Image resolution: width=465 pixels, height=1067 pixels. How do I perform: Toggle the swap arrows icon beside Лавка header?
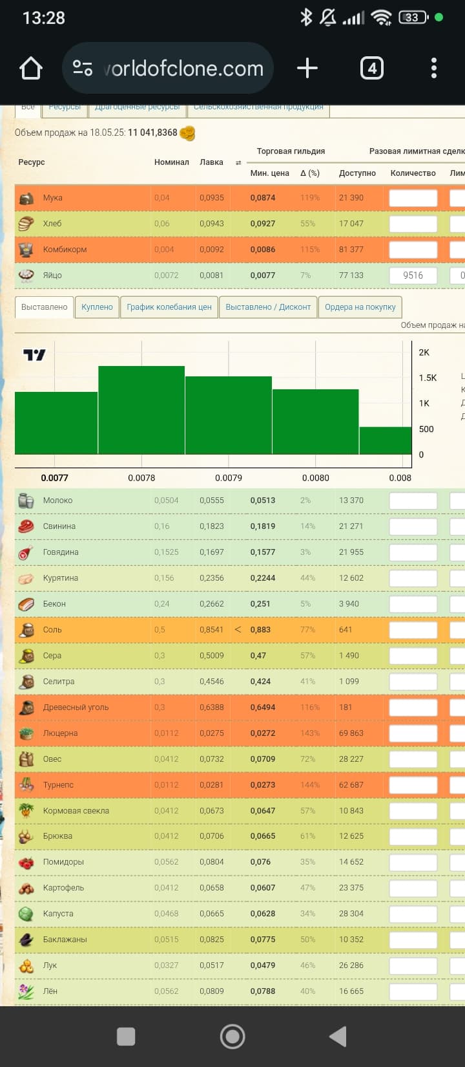tap(238, 163)
